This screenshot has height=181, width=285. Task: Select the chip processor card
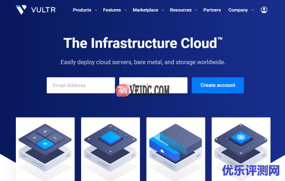coord(110,149)
